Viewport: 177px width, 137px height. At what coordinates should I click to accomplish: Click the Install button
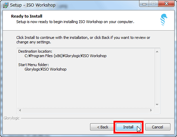point(128,127)
